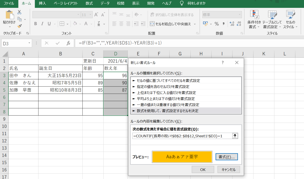Click the text orientation icon
This screenshot has height=179, width=304.
[x=137, y=14]
